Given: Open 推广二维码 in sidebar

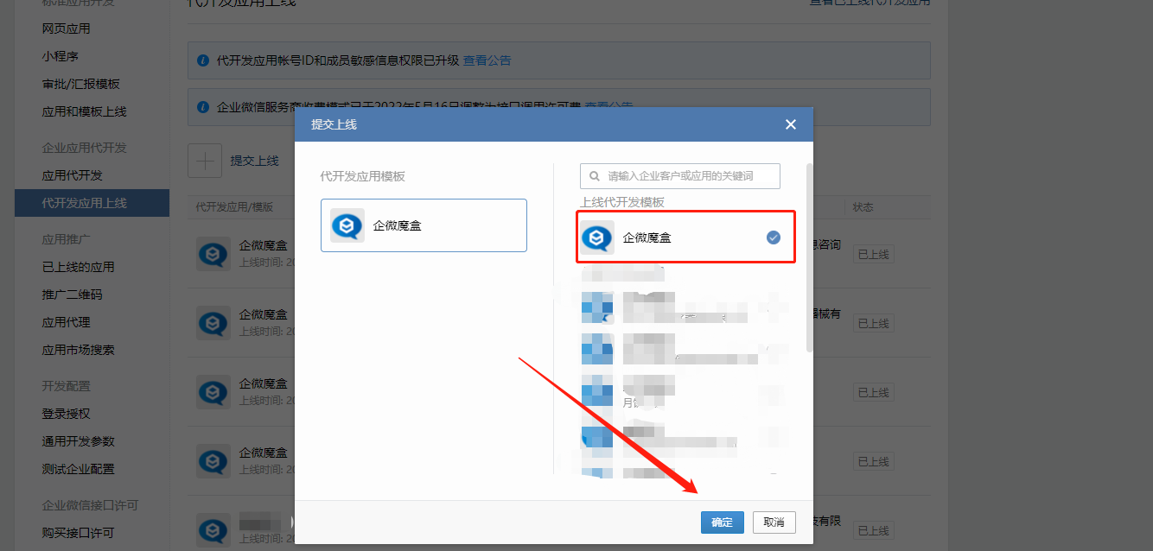Looking at the screenshot, I should coord(72,294).
